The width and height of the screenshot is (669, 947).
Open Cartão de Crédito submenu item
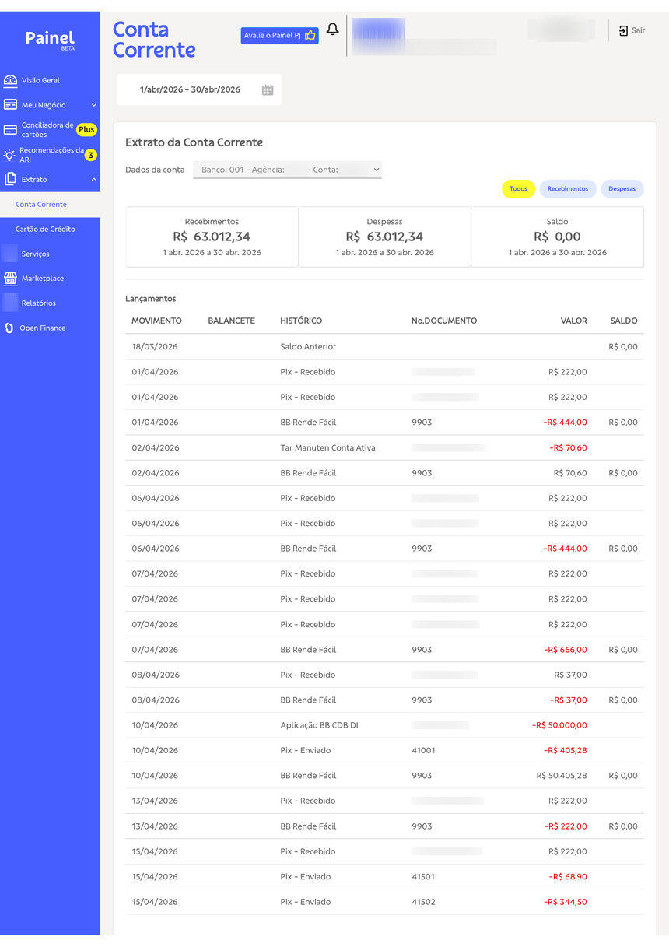(45, 230)
